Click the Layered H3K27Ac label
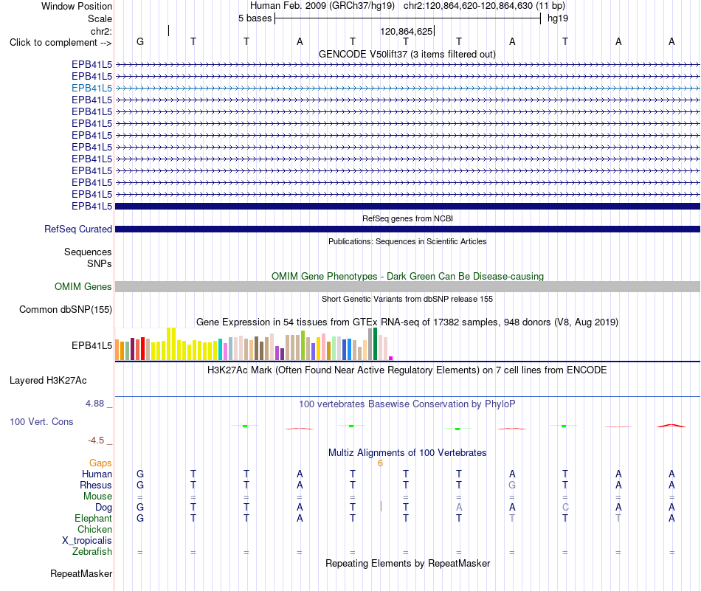This screenshot has width=701, height=591. click(x=48, y=381)
